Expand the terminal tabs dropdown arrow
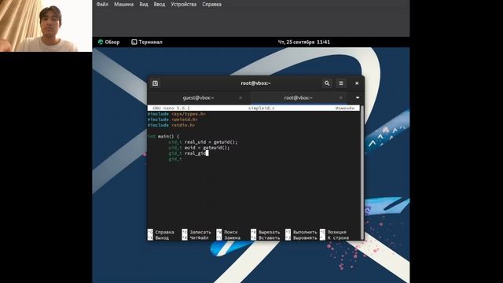This screenshot has height=283, width=503. pos(358,97)
